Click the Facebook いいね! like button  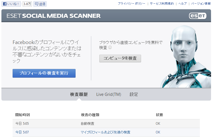(x=11, y=4)
